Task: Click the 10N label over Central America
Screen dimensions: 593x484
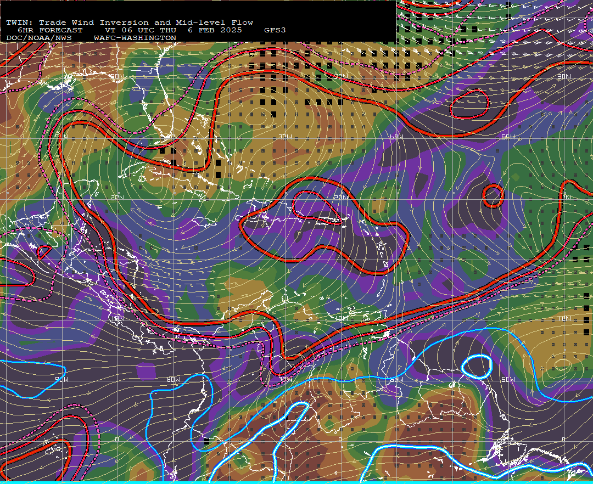Action: (118, 318)
